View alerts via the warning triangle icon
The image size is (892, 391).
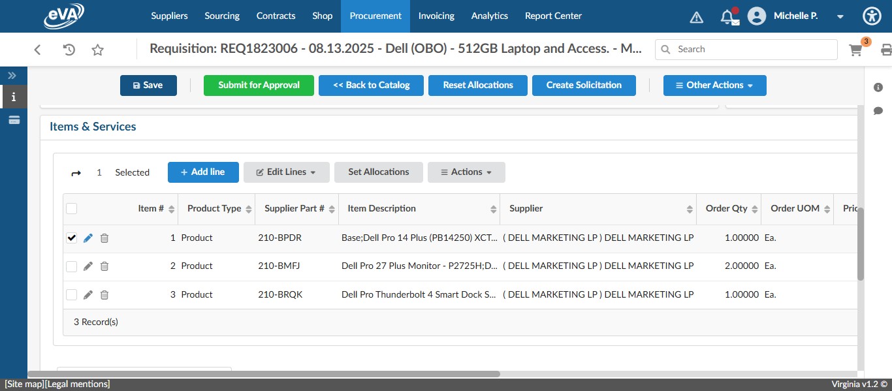(x=696, y=16)
